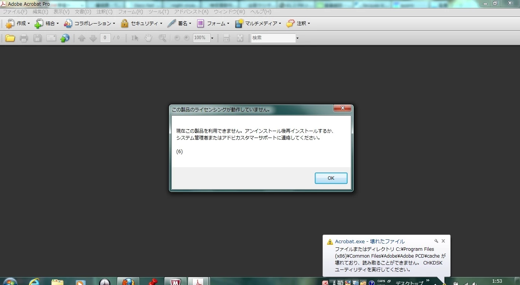Open the フォーム(R) menu

pyautogui.click(x=131, y=12)
